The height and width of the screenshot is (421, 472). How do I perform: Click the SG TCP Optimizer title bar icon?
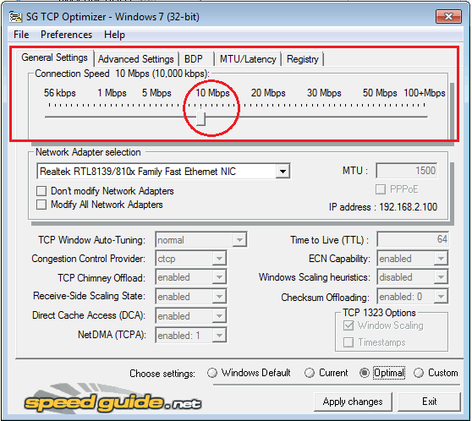point(15,17)
